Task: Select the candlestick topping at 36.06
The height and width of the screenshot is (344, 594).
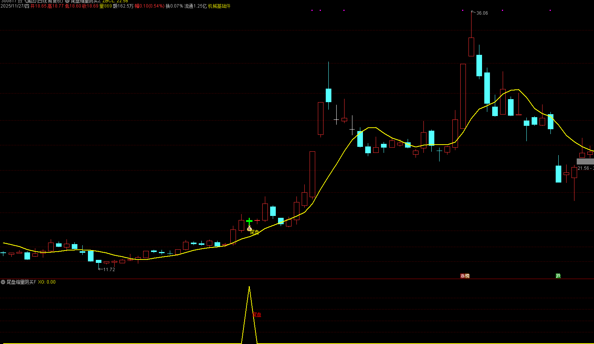Action: (x=471, y=47)
